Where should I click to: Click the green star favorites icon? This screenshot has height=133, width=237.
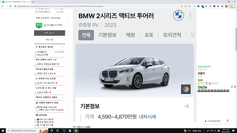[x=36, y=47]
